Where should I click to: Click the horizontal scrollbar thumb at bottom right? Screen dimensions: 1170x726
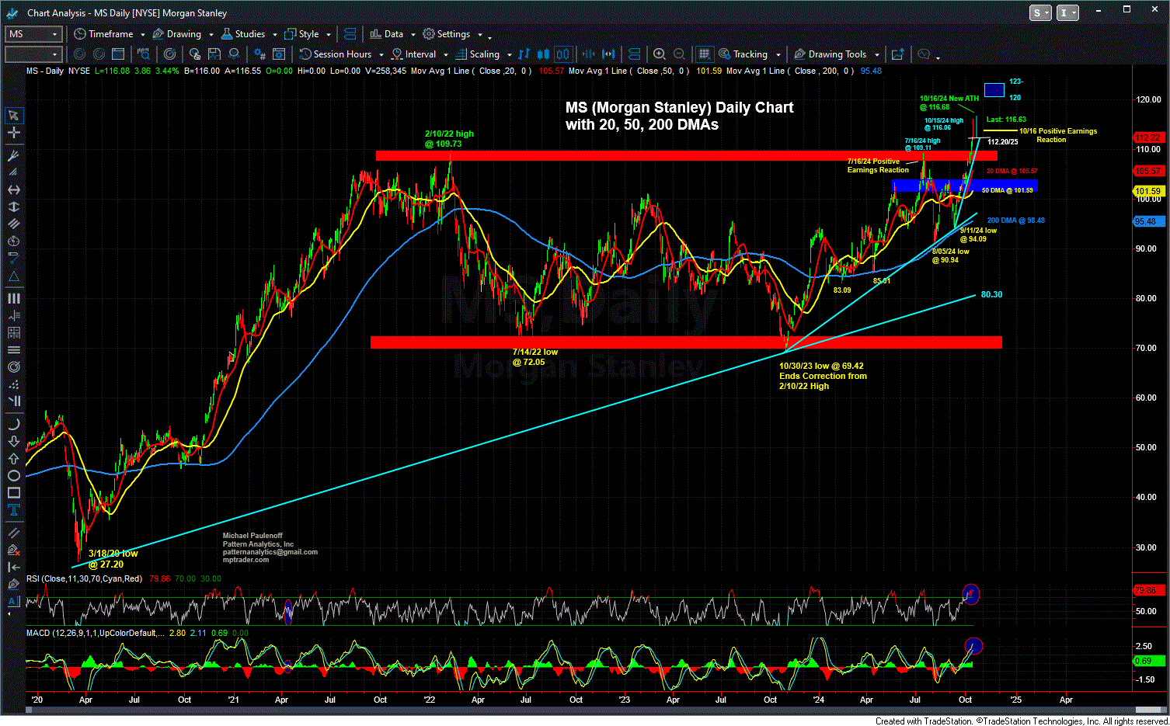tap(1147, 710)
